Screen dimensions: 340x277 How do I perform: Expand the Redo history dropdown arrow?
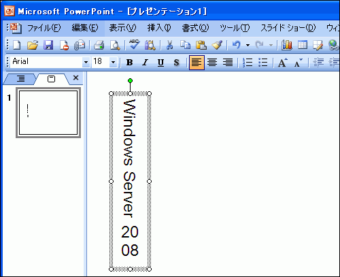[x=271, y=45]
